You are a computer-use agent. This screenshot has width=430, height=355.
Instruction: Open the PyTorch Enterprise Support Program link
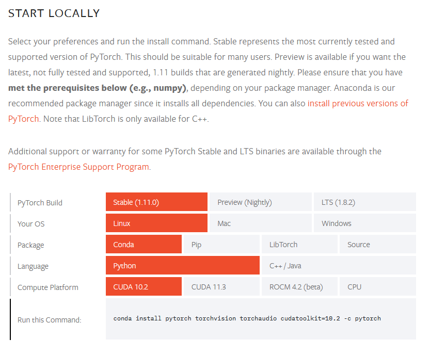pos(78,167)
